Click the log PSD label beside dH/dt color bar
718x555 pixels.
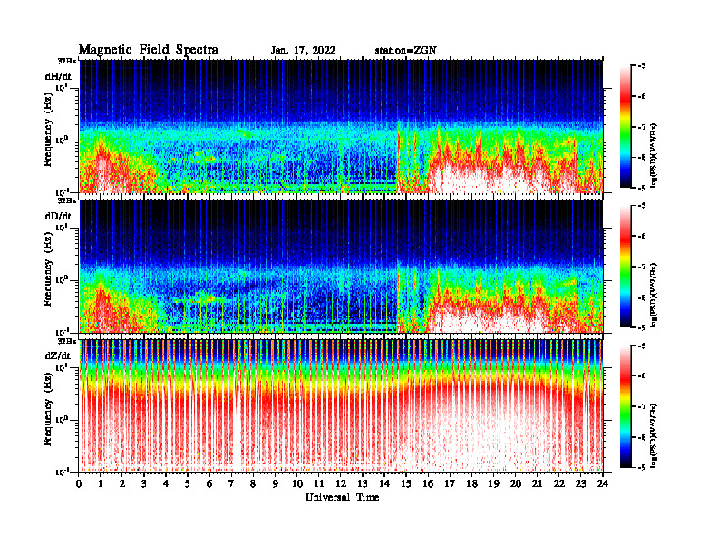point(655,155)
